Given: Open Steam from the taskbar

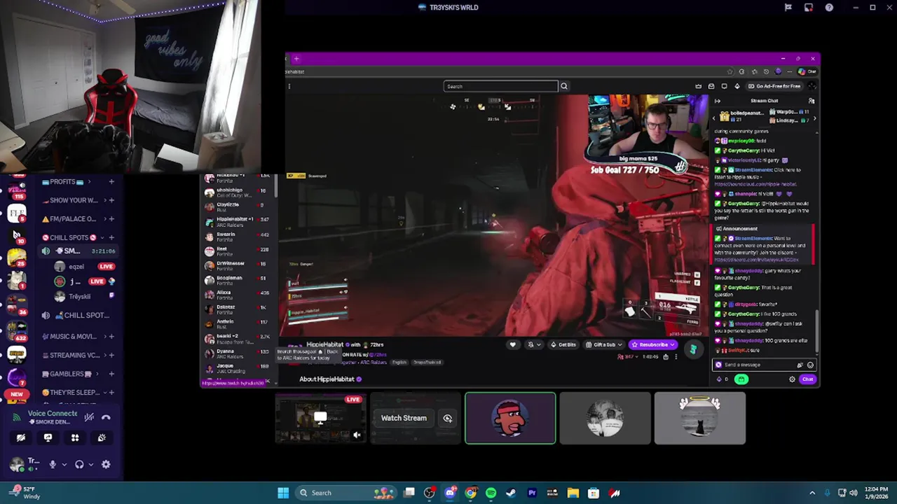Looking at the screenshot, I should (x=511, y=493).
